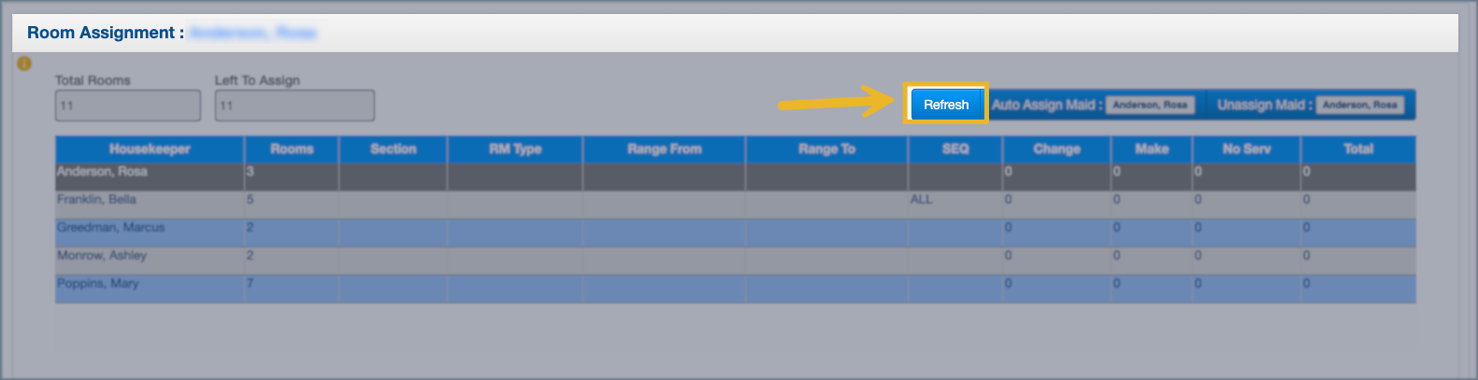Click the Housekeeper column header
This screenshot has width=1478, height=380.
pyautogui.click(x=150, y=149)
